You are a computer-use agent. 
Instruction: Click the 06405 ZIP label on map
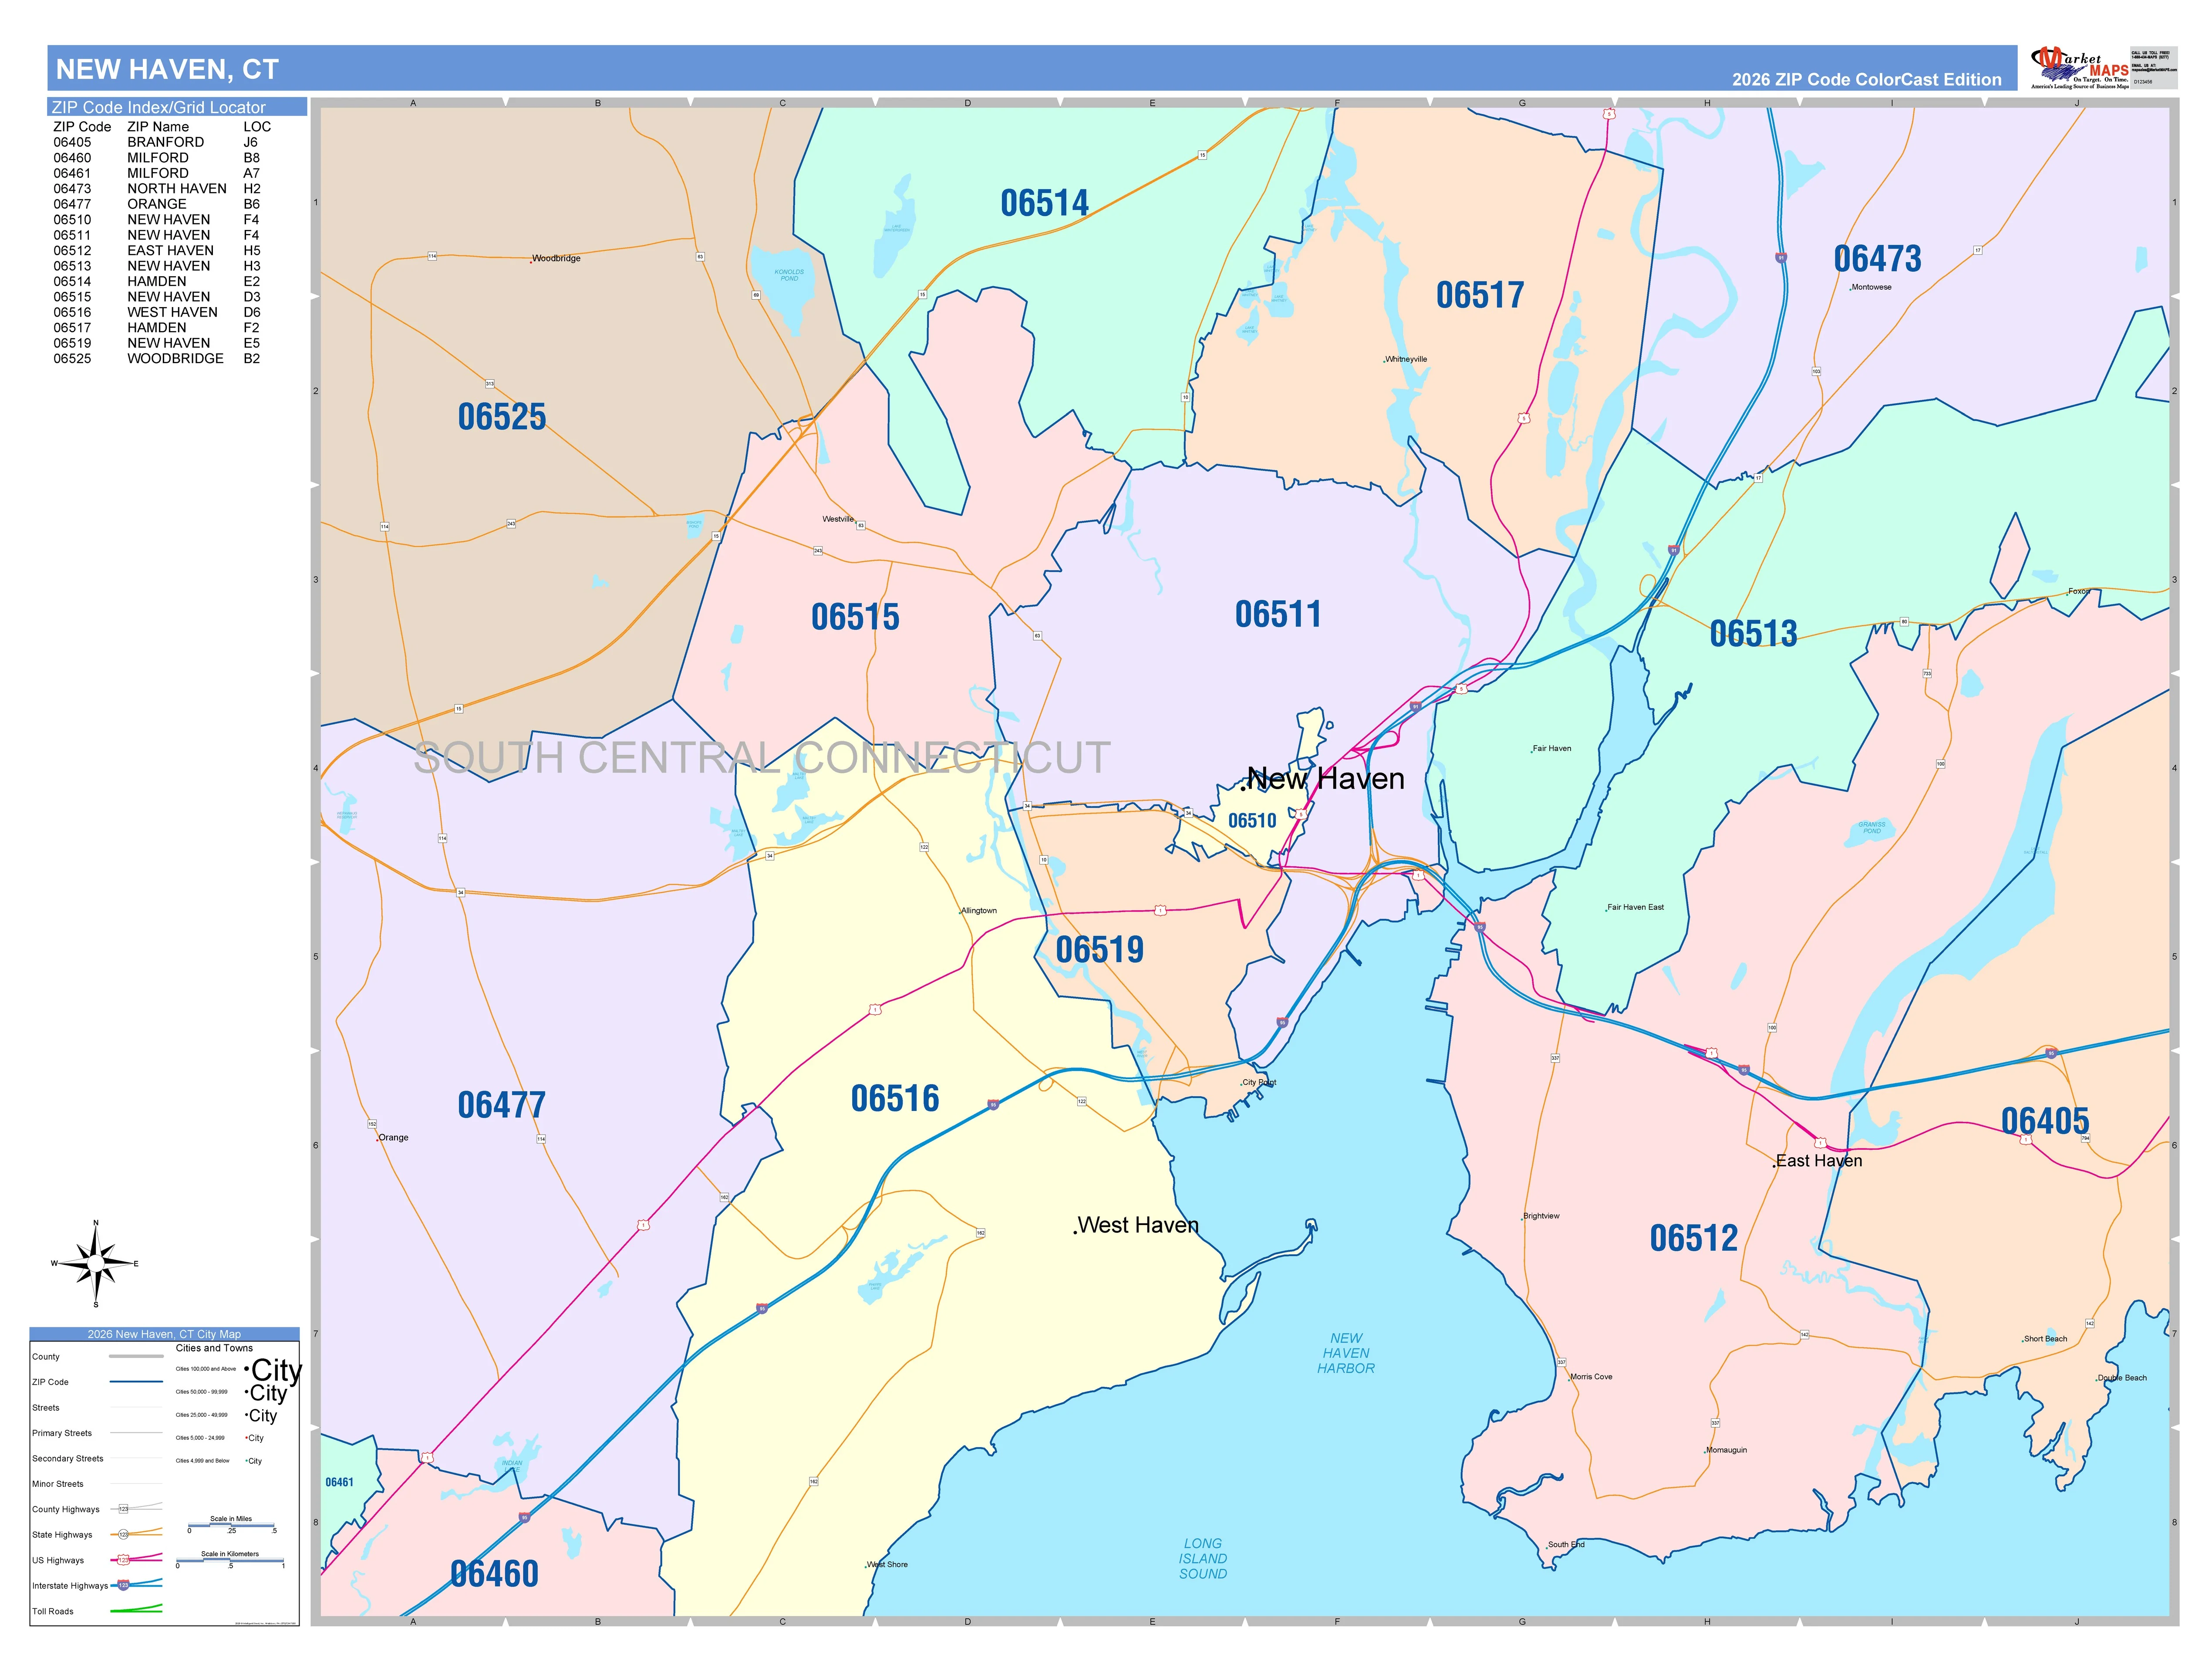[x=2045, y=1121]
